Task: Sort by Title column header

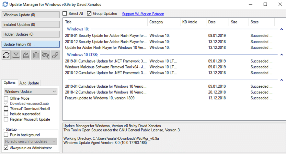Action: pos(105,22)
